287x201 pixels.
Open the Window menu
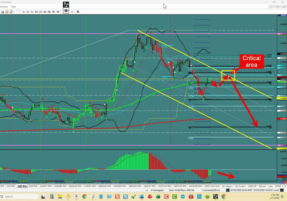[4, 7]
